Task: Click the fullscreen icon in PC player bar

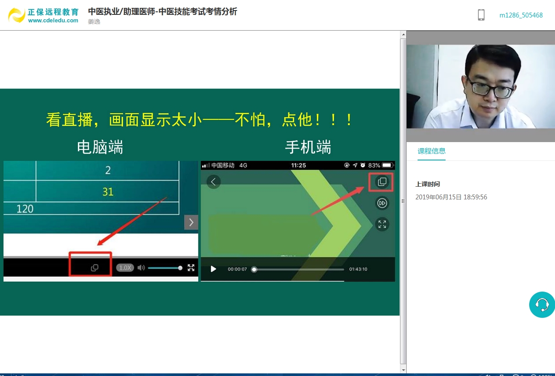Action: pos(191,268)
